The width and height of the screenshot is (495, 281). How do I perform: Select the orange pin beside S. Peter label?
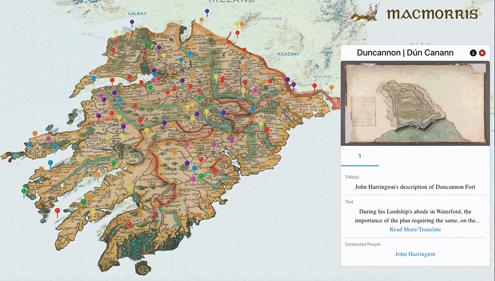140,215
